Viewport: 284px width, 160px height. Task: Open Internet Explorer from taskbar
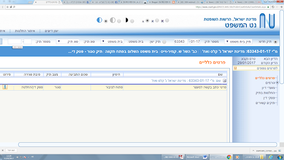click(271, 157)
